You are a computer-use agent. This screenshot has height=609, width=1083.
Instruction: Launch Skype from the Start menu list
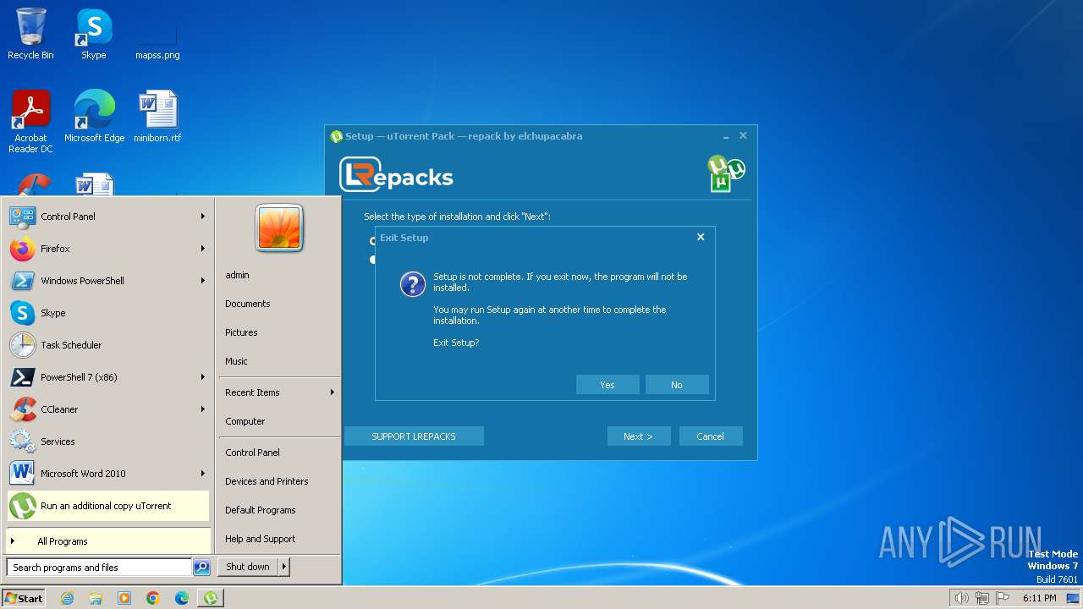coord(107,313)
